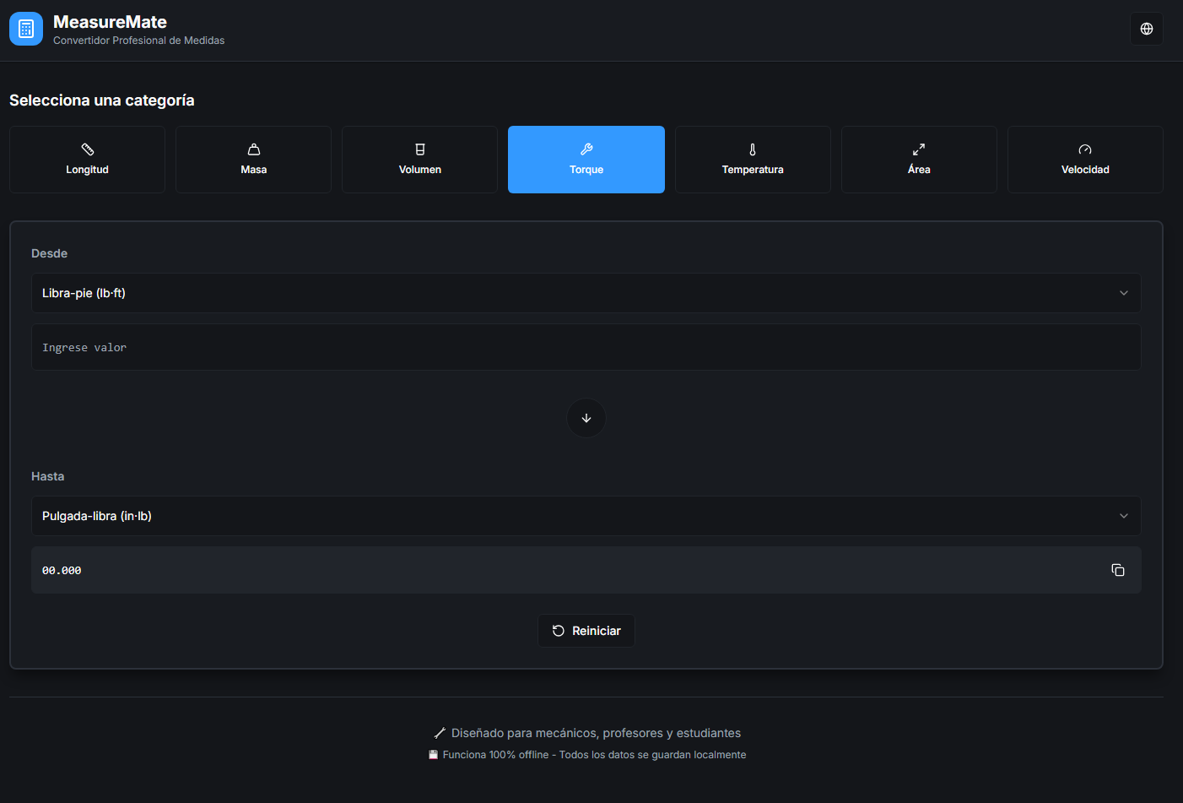Click the thermometer icon for Temperatura
1183x803 pixels.
pyautogui.click(x=753, y=149)
